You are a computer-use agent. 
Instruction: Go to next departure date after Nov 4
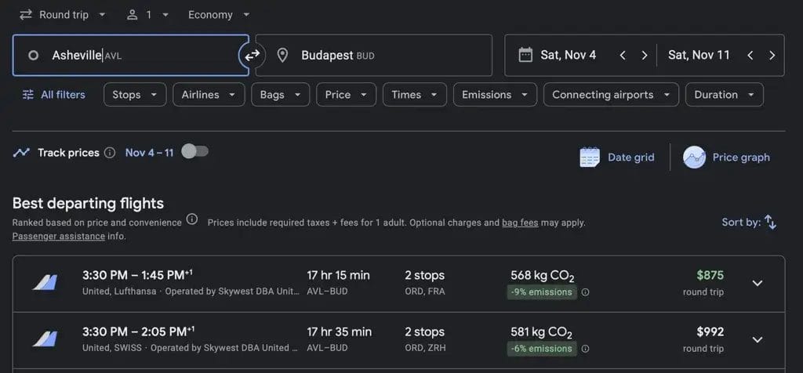pos(645,56)
